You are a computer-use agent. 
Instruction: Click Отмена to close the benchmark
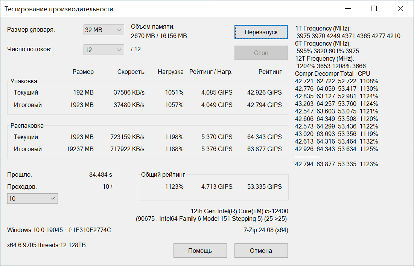tap(261, 251)
